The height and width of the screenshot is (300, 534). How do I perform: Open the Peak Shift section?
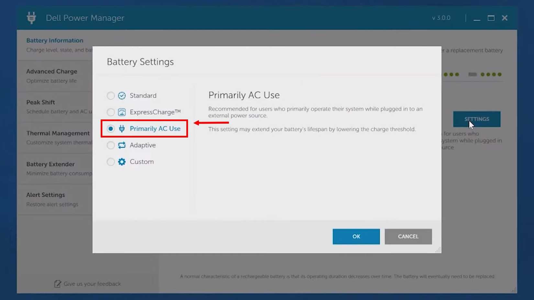[41, 102]
